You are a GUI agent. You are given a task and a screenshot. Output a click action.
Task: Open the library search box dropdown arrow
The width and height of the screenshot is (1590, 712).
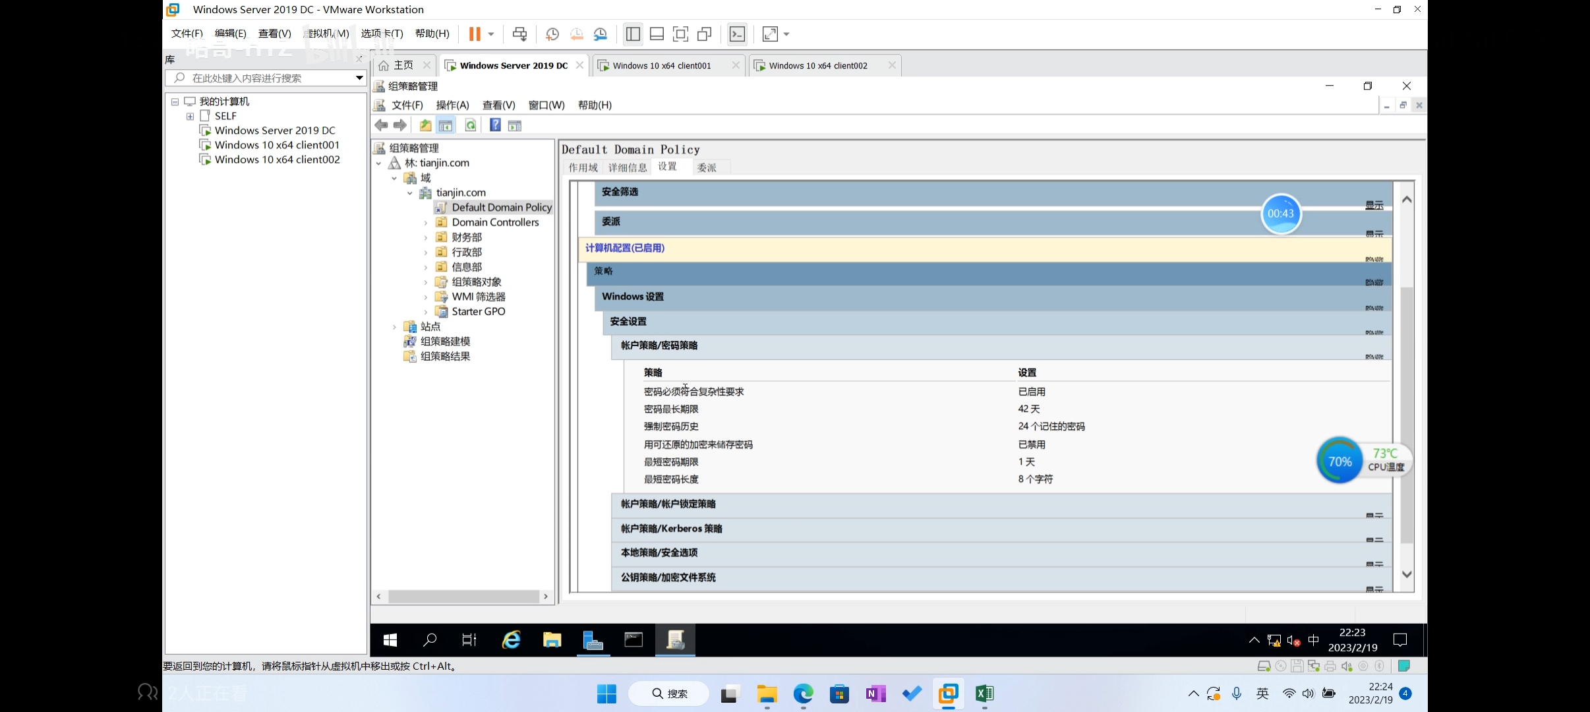pyautogui.click(x=359, y=78)
